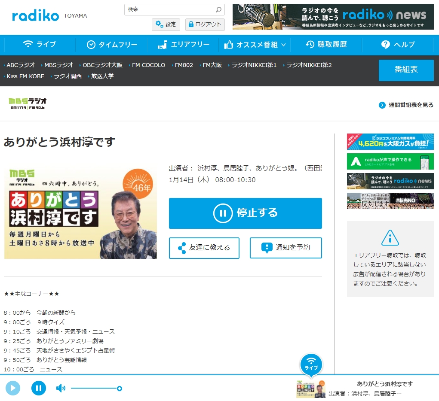The width and height of the screenshot is (439, 401).
Task: Click 通知を予約 notification button
Action: tap(286, 248)
